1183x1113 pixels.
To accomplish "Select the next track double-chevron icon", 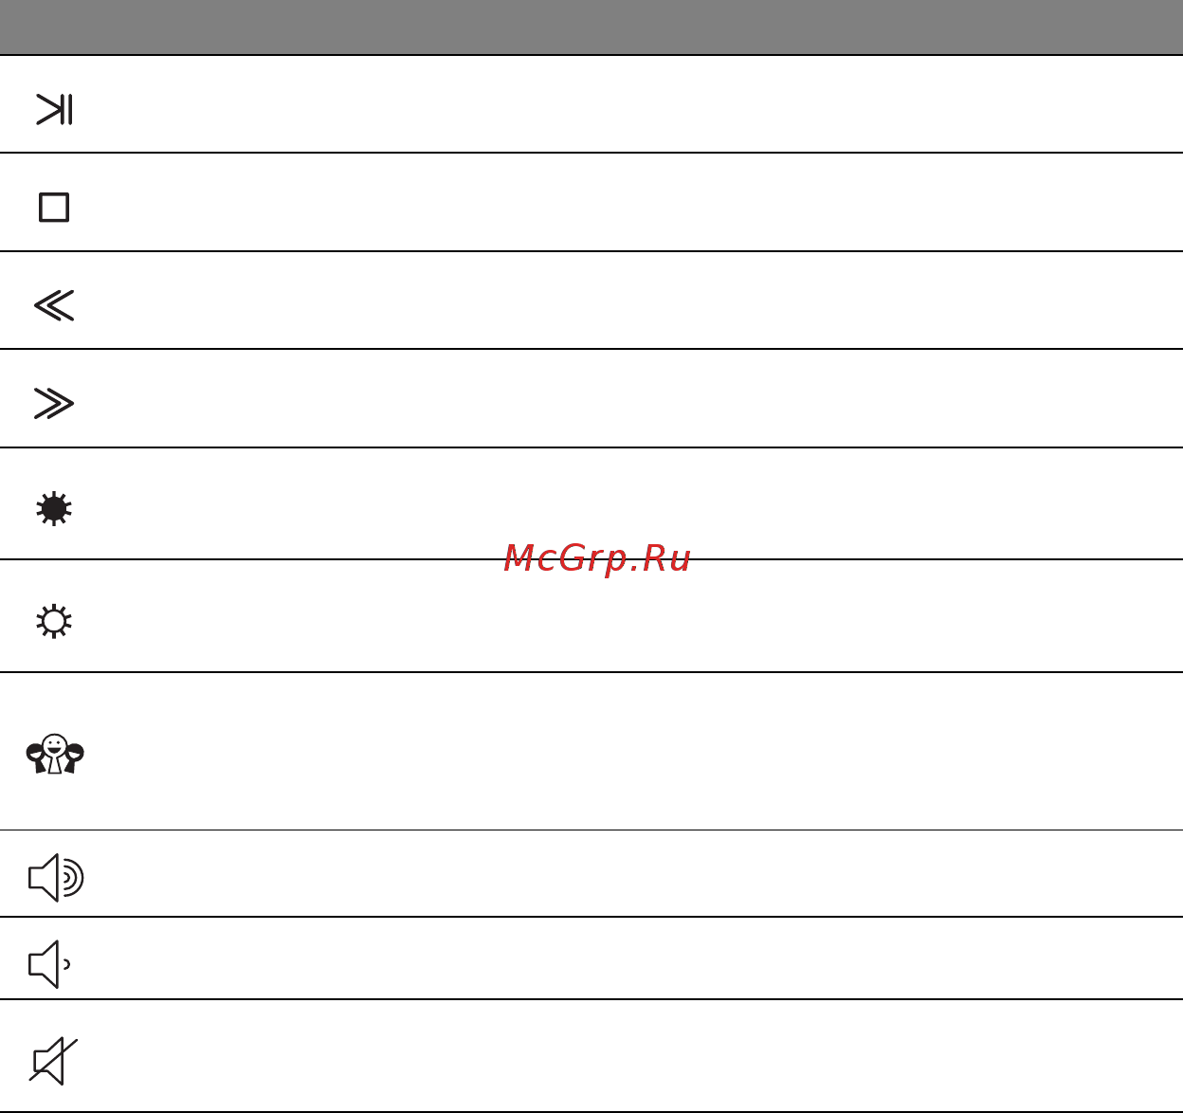I will (x=54, y=403).
